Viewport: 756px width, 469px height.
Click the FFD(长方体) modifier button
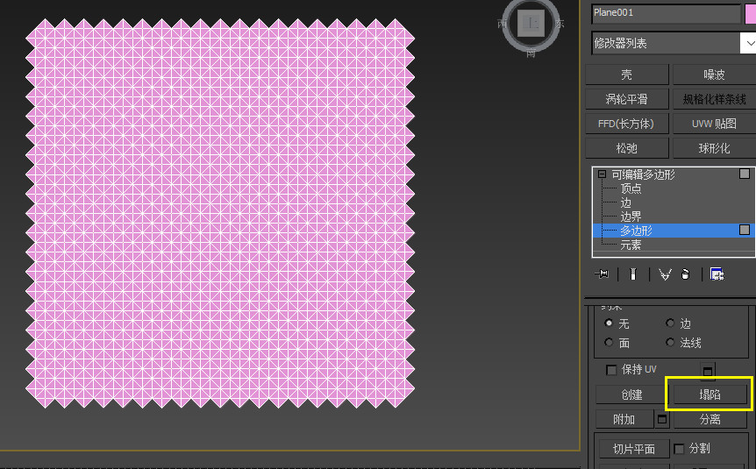click(627, 124)
